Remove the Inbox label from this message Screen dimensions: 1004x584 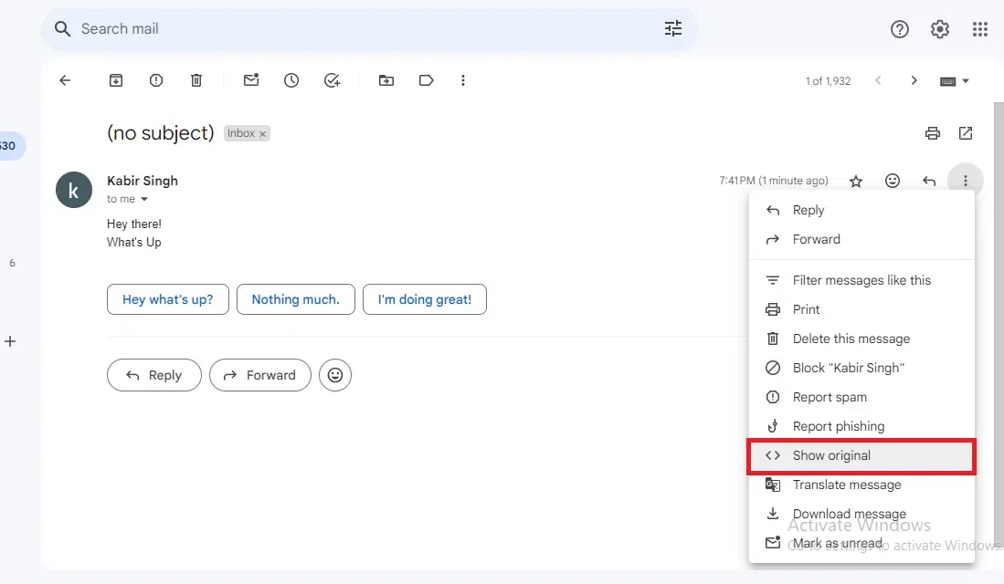pos(263,134)
